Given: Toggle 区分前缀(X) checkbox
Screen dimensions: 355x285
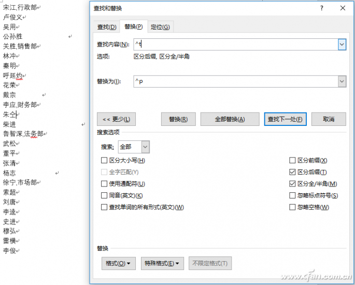Looking at the screenshot, I should (292, 161).
